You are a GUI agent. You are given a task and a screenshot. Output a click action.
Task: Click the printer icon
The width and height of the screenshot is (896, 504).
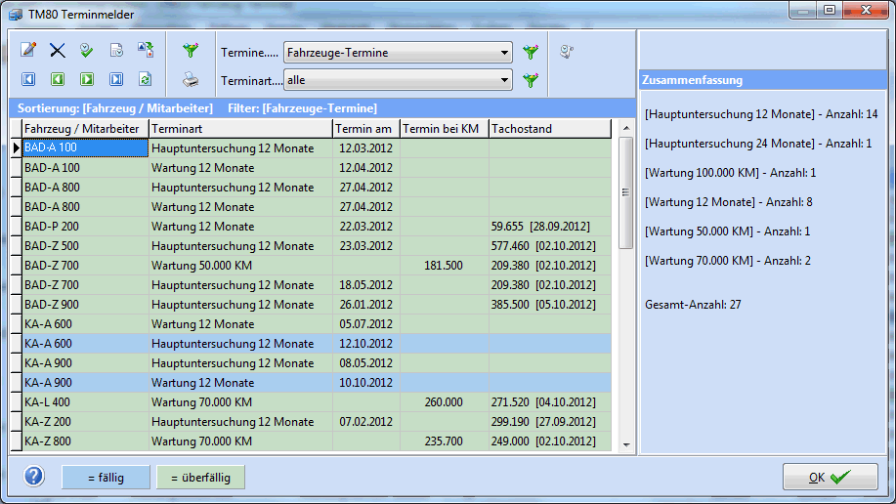(191, 80)
